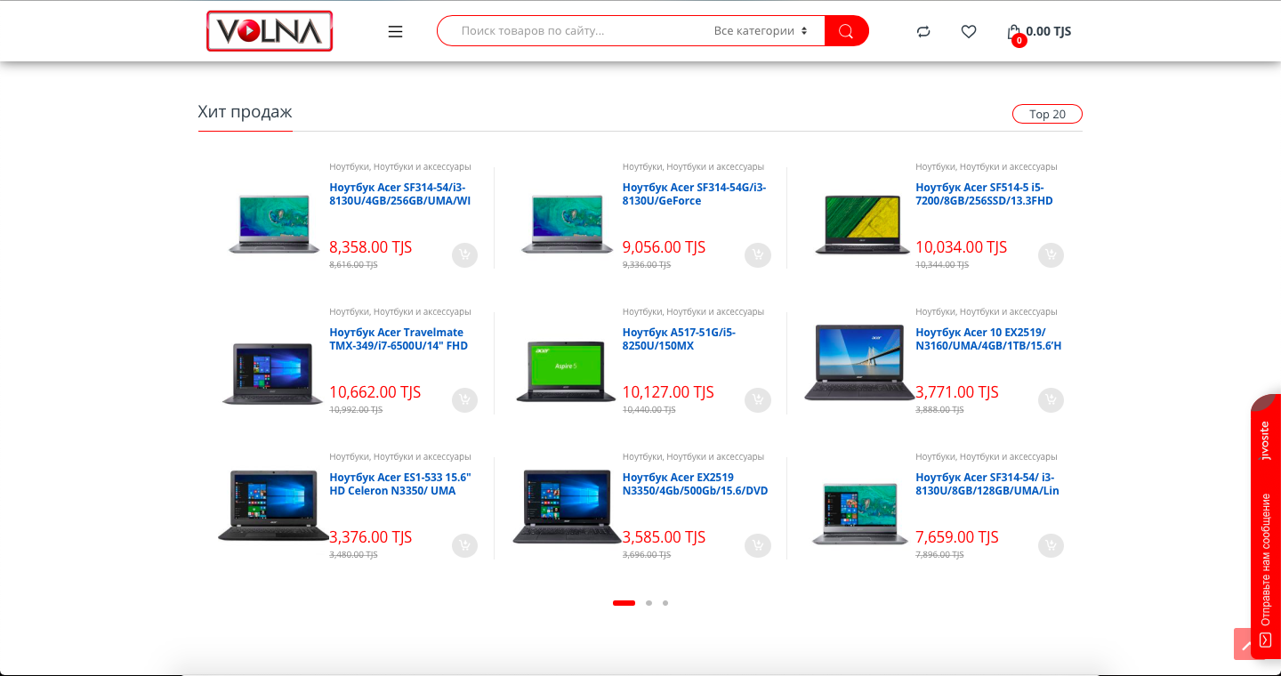Click the Acer SF314-54/i3 4GB laptop thumbnail

point(273,224)
